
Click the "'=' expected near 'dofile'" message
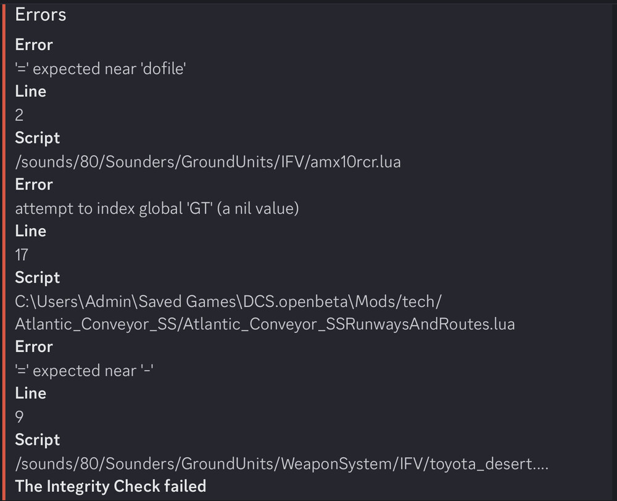click(101, 69)
